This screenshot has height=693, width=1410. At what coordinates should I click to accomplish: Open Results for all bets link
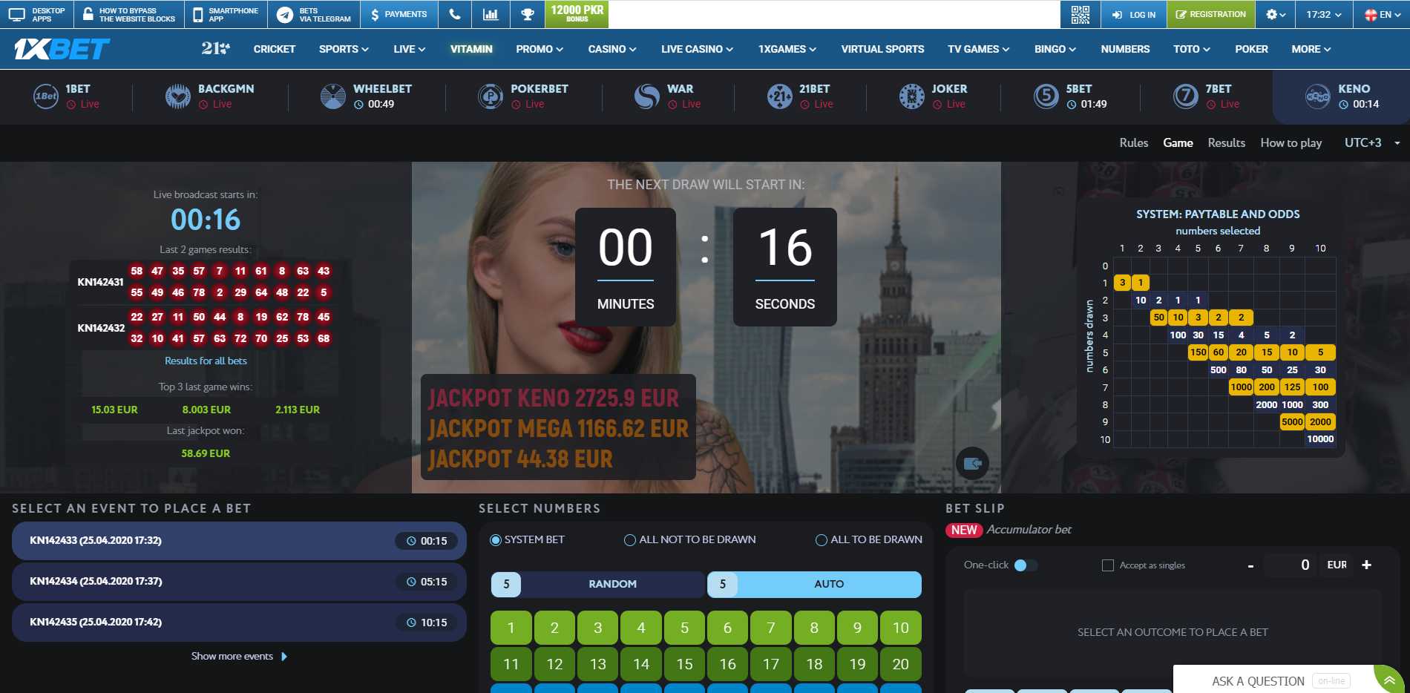click(206, 361)
